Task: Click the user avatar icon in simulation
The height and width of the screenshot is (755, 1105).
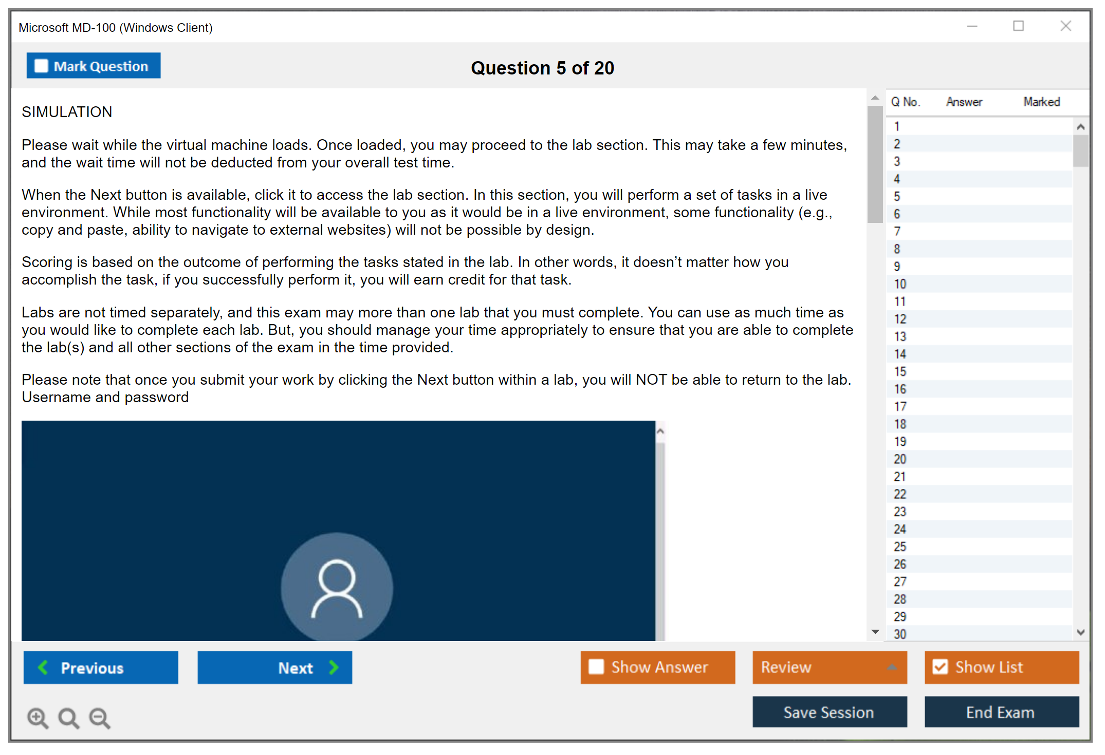Action: [337, 588]
